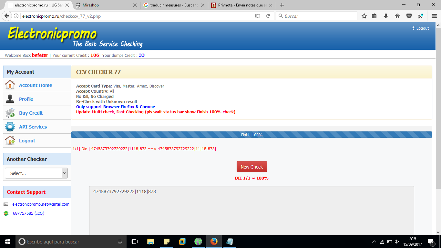The height and width of the screenshot is (248, 441).
Task: Launch File Explorer from the taskbar
Action: click(150, 242)
